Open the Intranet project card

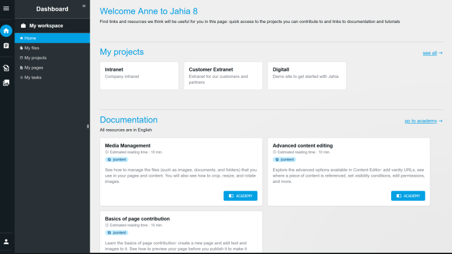(139, 75)
